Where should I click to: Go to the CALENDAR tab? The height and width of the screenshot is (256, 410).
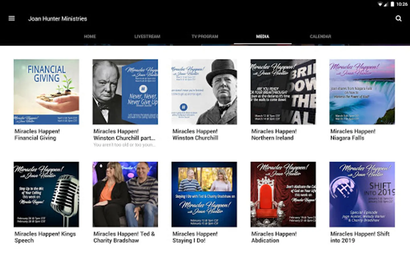pos(320,36)
